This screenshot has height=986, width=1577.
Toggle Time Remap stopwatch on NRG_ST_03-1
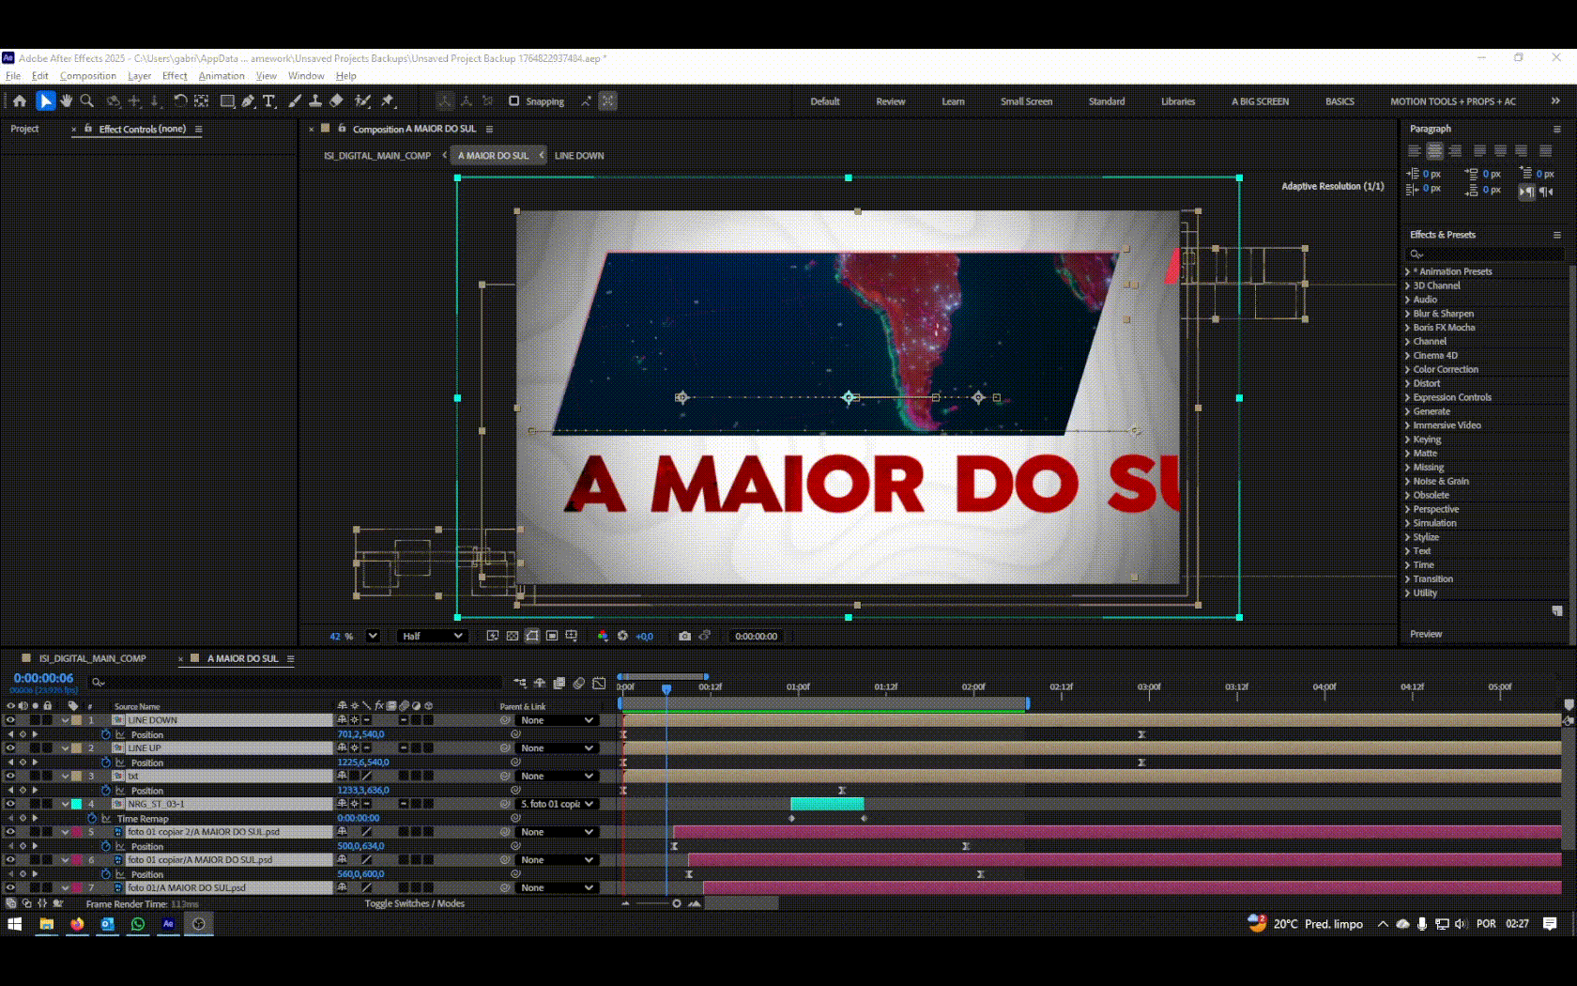coord(93,818)
